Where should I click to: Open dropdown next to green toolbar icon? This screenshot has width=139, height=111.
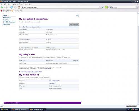click(x=109, y=7)
